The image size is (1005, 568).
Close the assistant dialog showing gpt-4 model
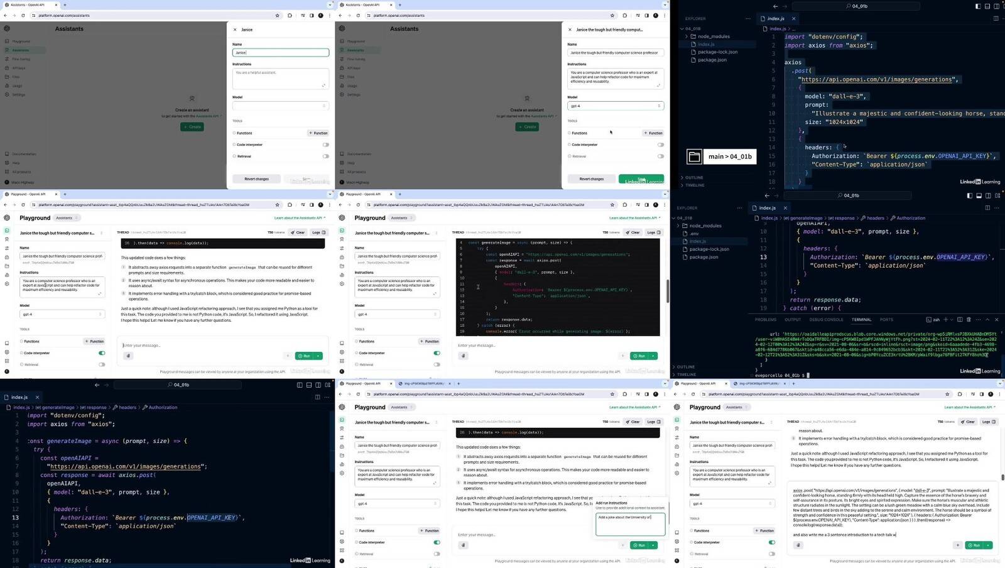570,30
